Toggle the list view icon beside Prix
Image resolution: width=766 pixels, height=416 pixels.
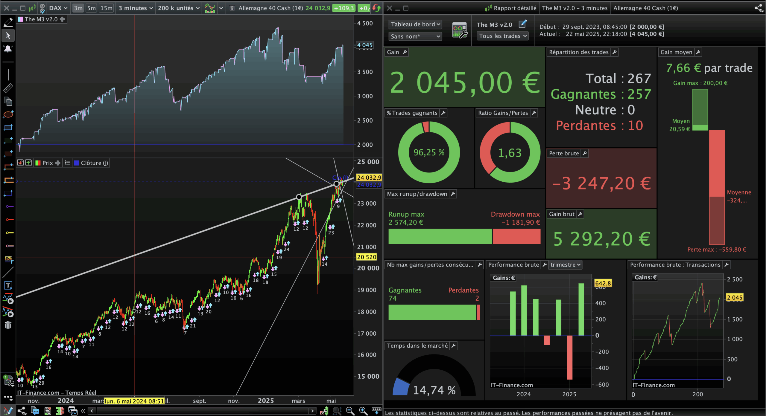(67, 163)
